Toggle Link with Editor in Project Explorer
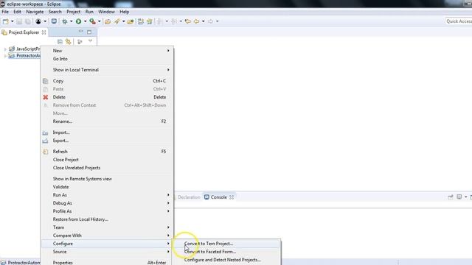Screen dimensions: 472x265 click(69, 42)
